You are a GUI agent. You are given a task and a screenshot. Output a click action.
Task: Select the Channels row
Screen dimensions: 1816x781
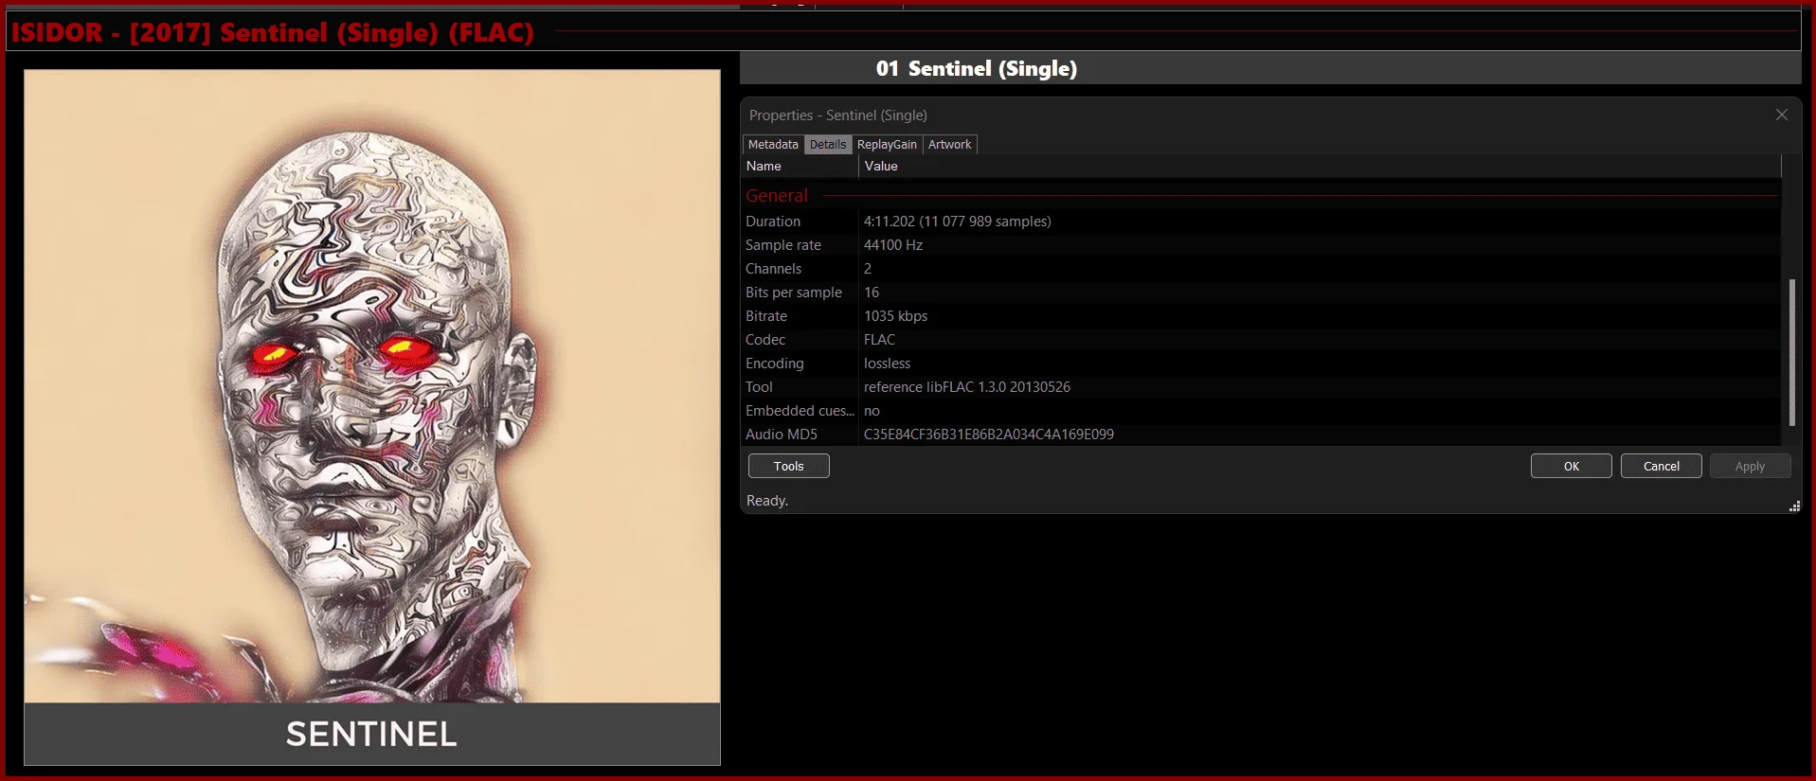[x=1261, y=268]
